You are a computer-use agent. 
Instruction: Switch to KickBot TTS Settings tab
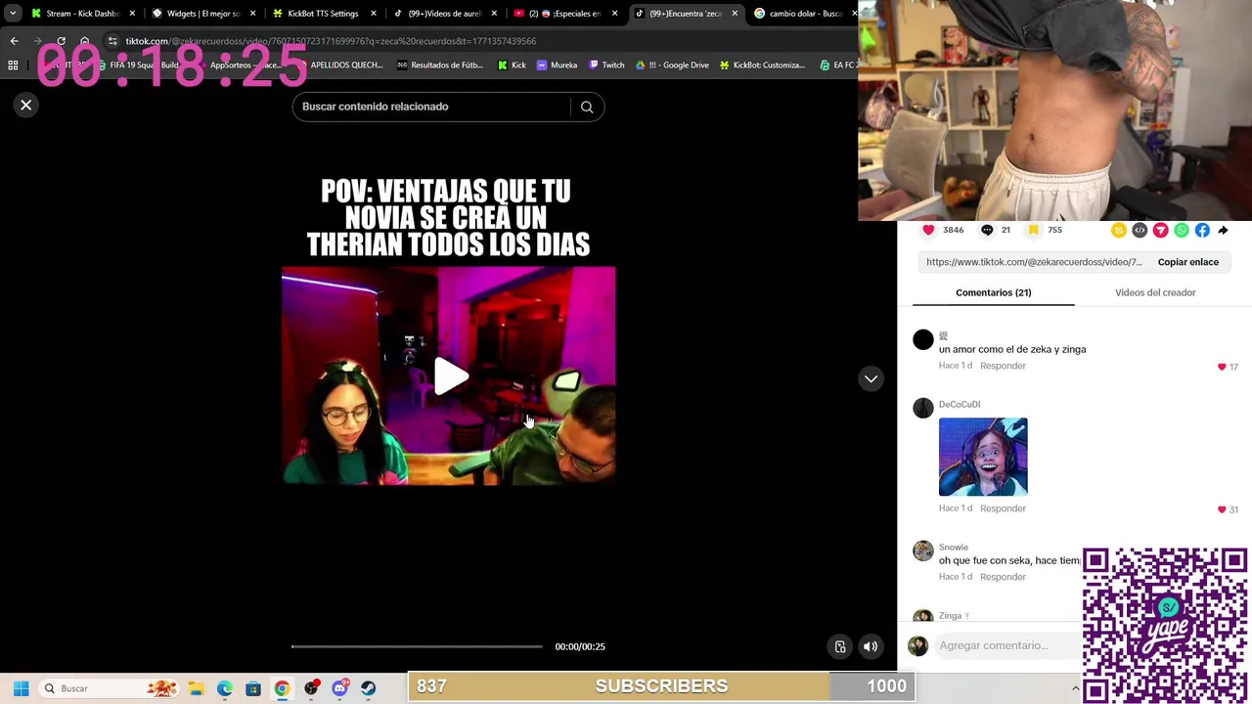pos(322,14)
